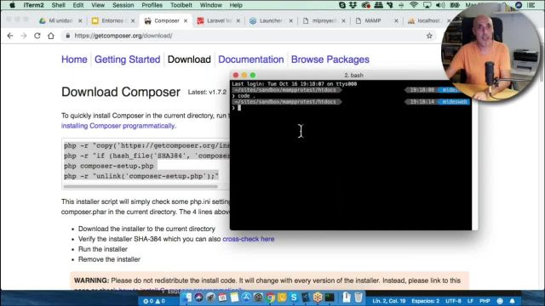Open the Shell menu
The height and width of the screenshot is (306, 545).
click(x=58, y=5)
